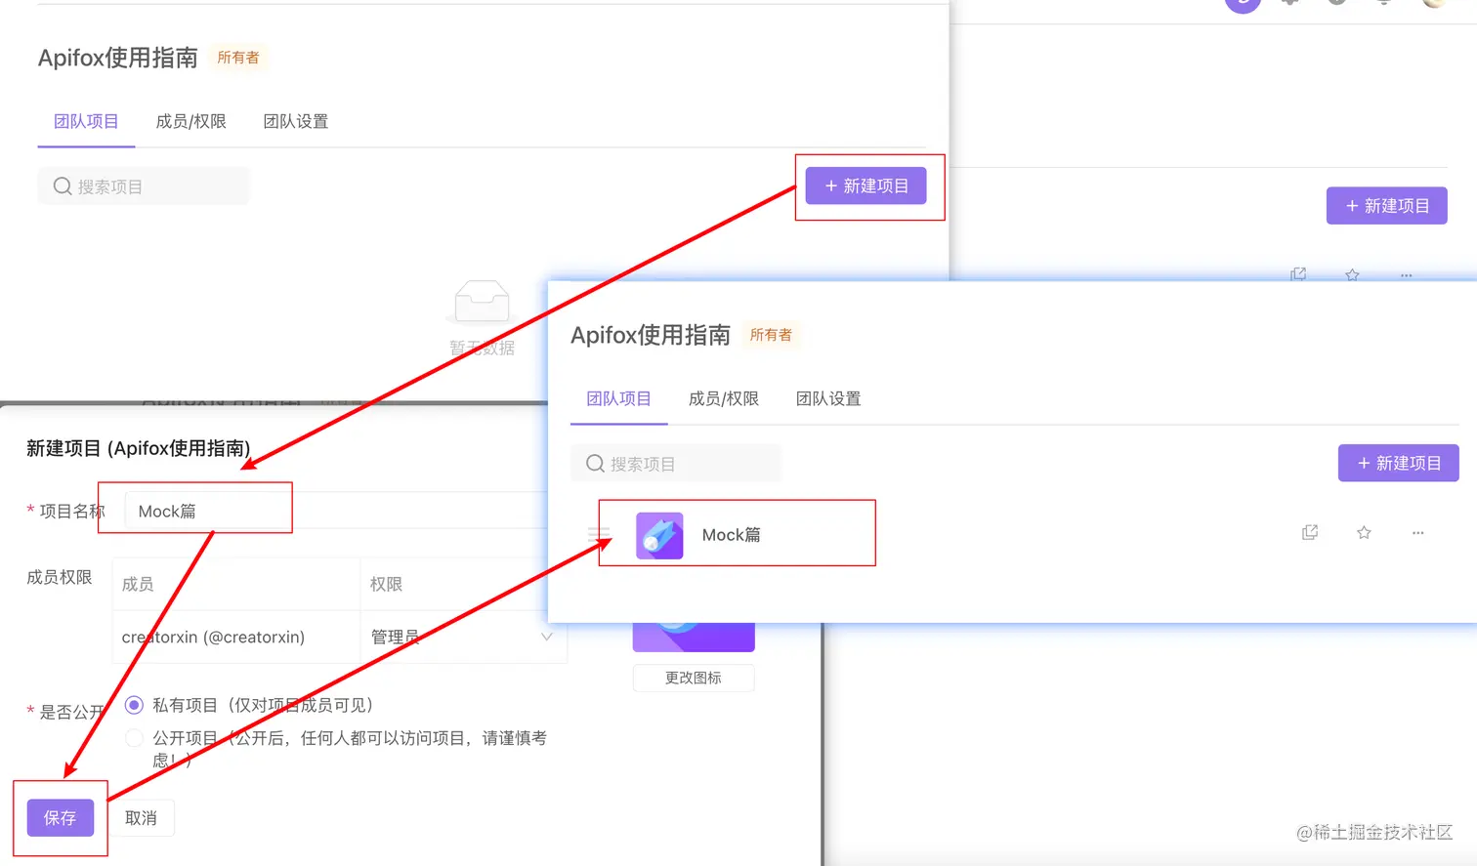The height and width of the screenshot is (866, 1477).
Task: Click search magnifier icon in front Mock篇 panel
Action: [x=595, y=463]
